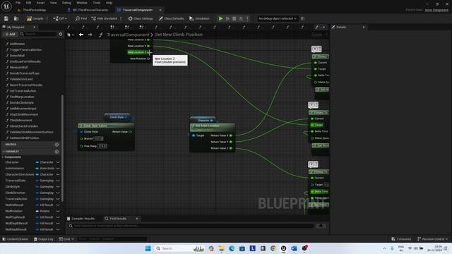Toggle visibility eye for TraversalState variable

58,181
